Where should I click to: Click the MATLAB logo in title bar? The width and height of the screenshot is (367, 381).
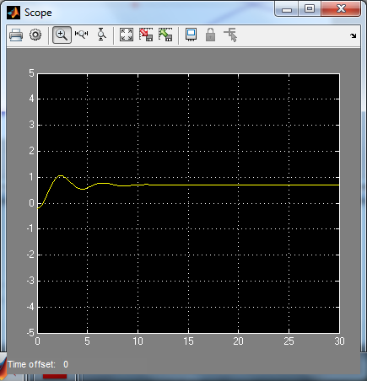click(x=13, y=13)
